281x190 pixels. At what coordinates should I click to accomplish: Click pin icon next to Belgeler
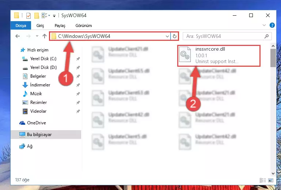[x=78, y=76]
